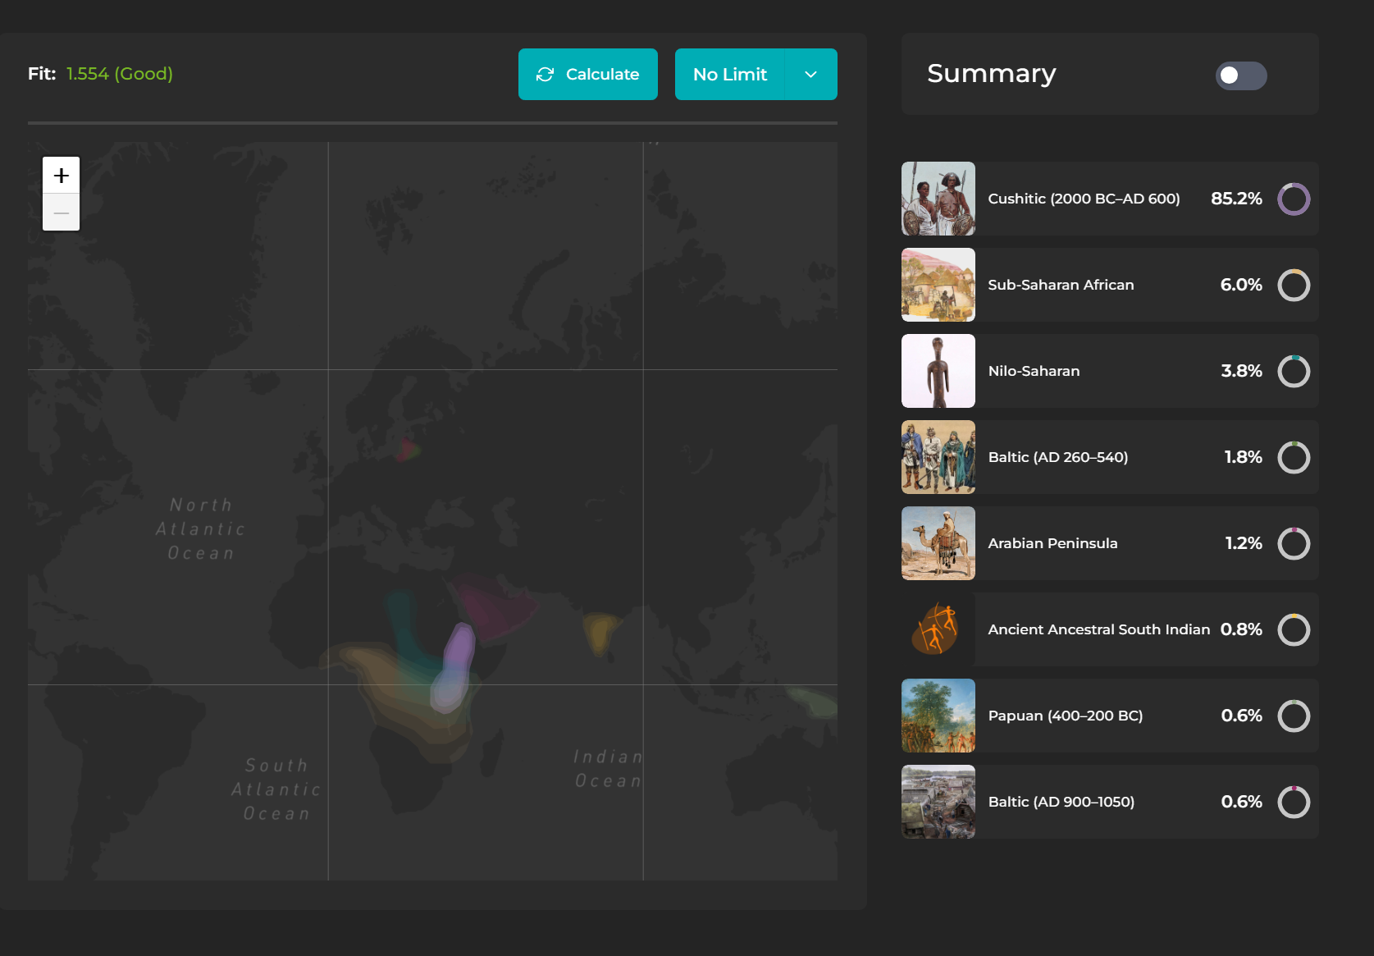Viewport: 1374px width, 956px height.
Task: Open the No Limit dropdown arrow
Action: (x=810, y=75)
